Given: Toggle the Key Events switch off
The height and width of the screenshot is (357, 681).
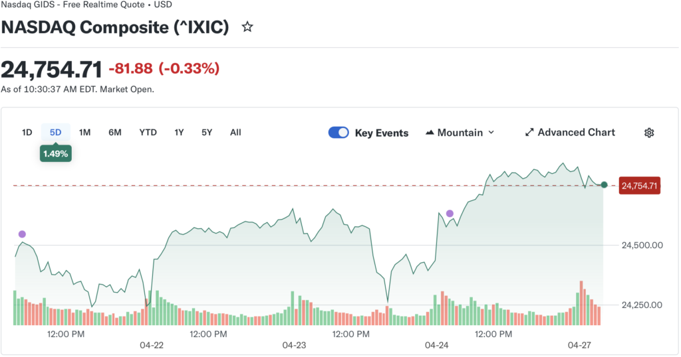Looking at the screenshot, I should pos(339,133).
